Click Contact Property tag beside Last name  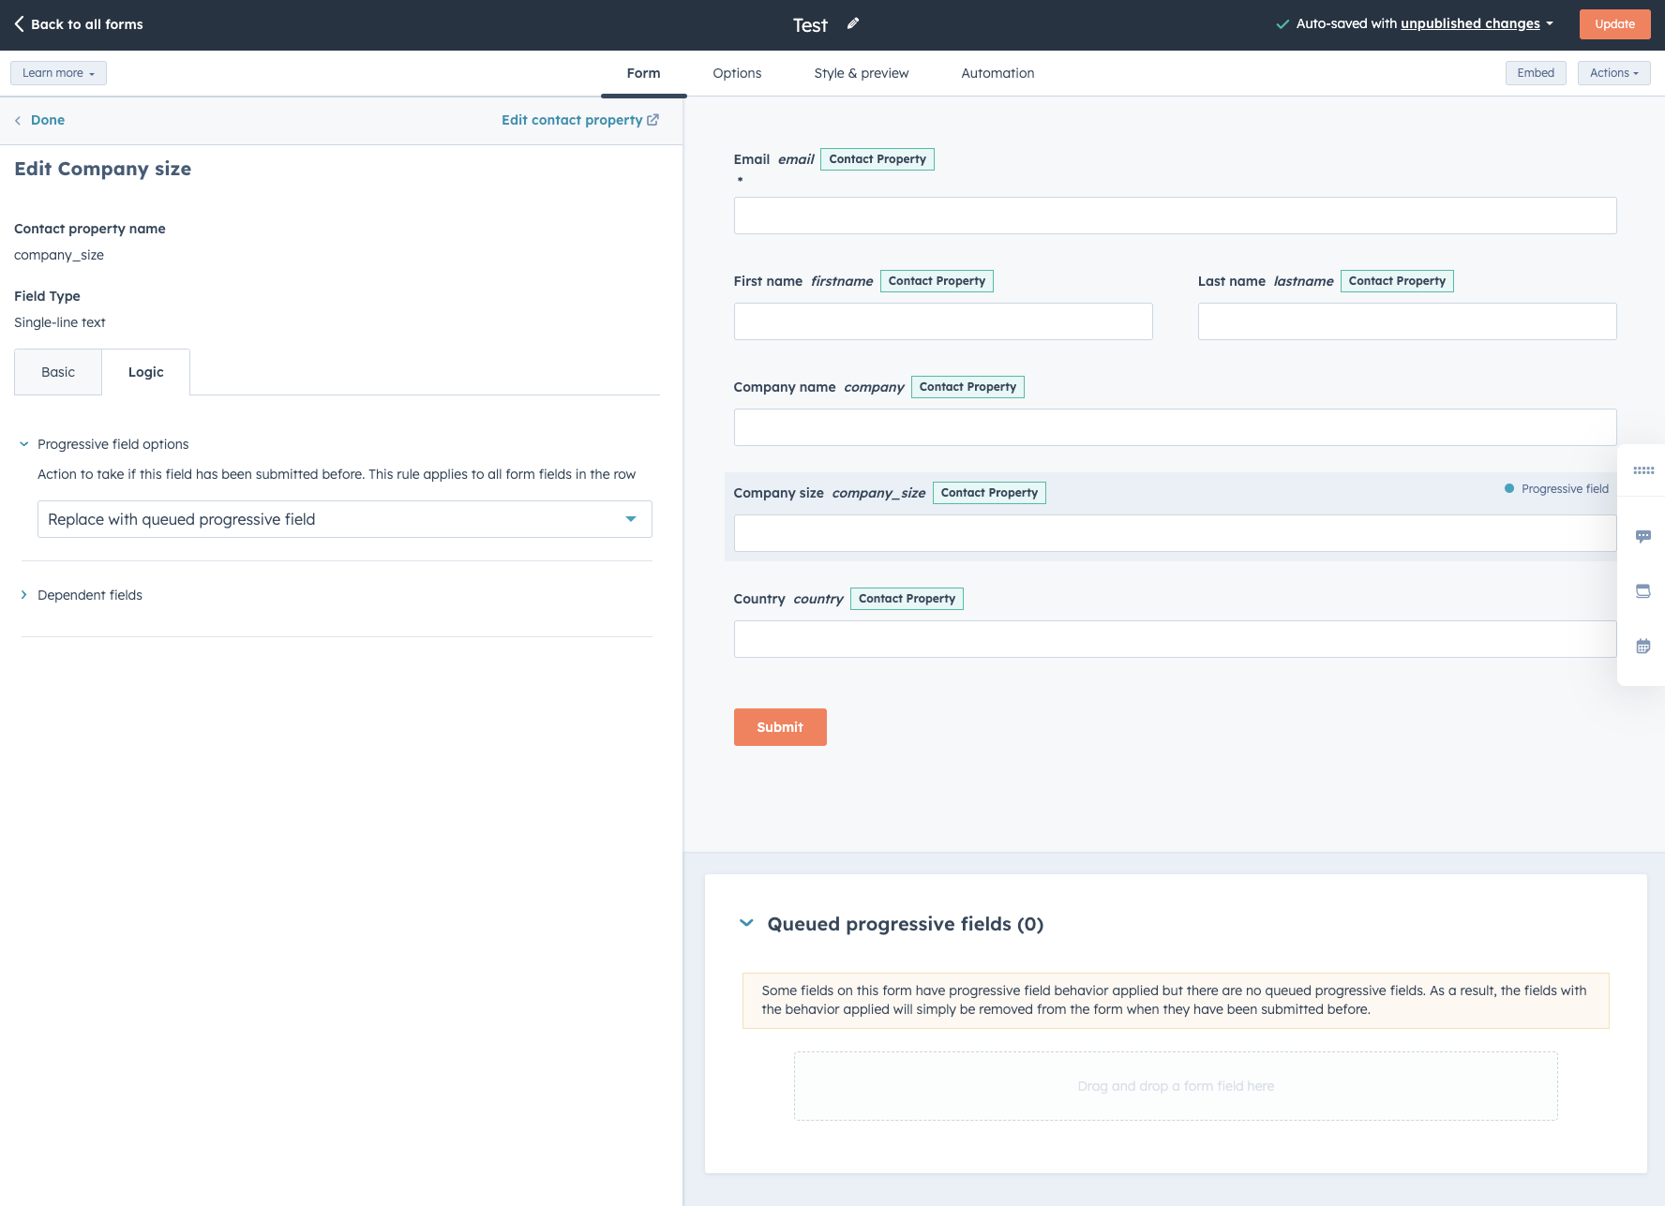click(x=1397, y=281)
